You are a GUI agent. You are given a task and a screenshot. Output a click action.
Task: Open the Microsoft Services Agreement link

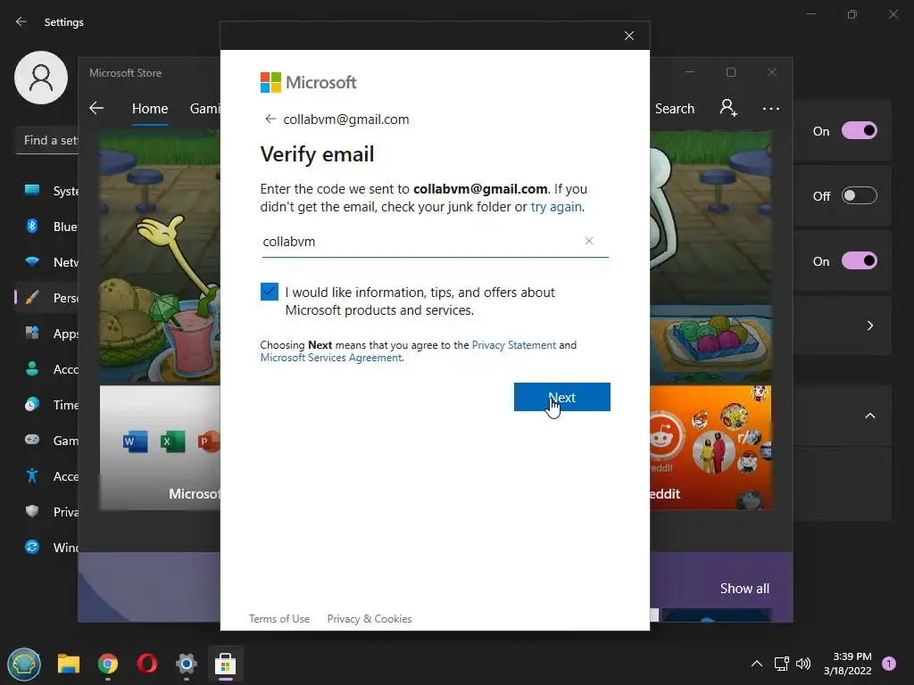[331, 358]
